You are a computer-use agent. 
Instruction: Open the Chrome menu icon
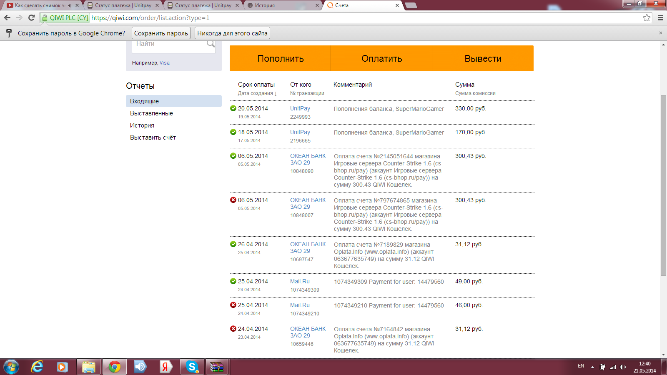tap(660, 17)
